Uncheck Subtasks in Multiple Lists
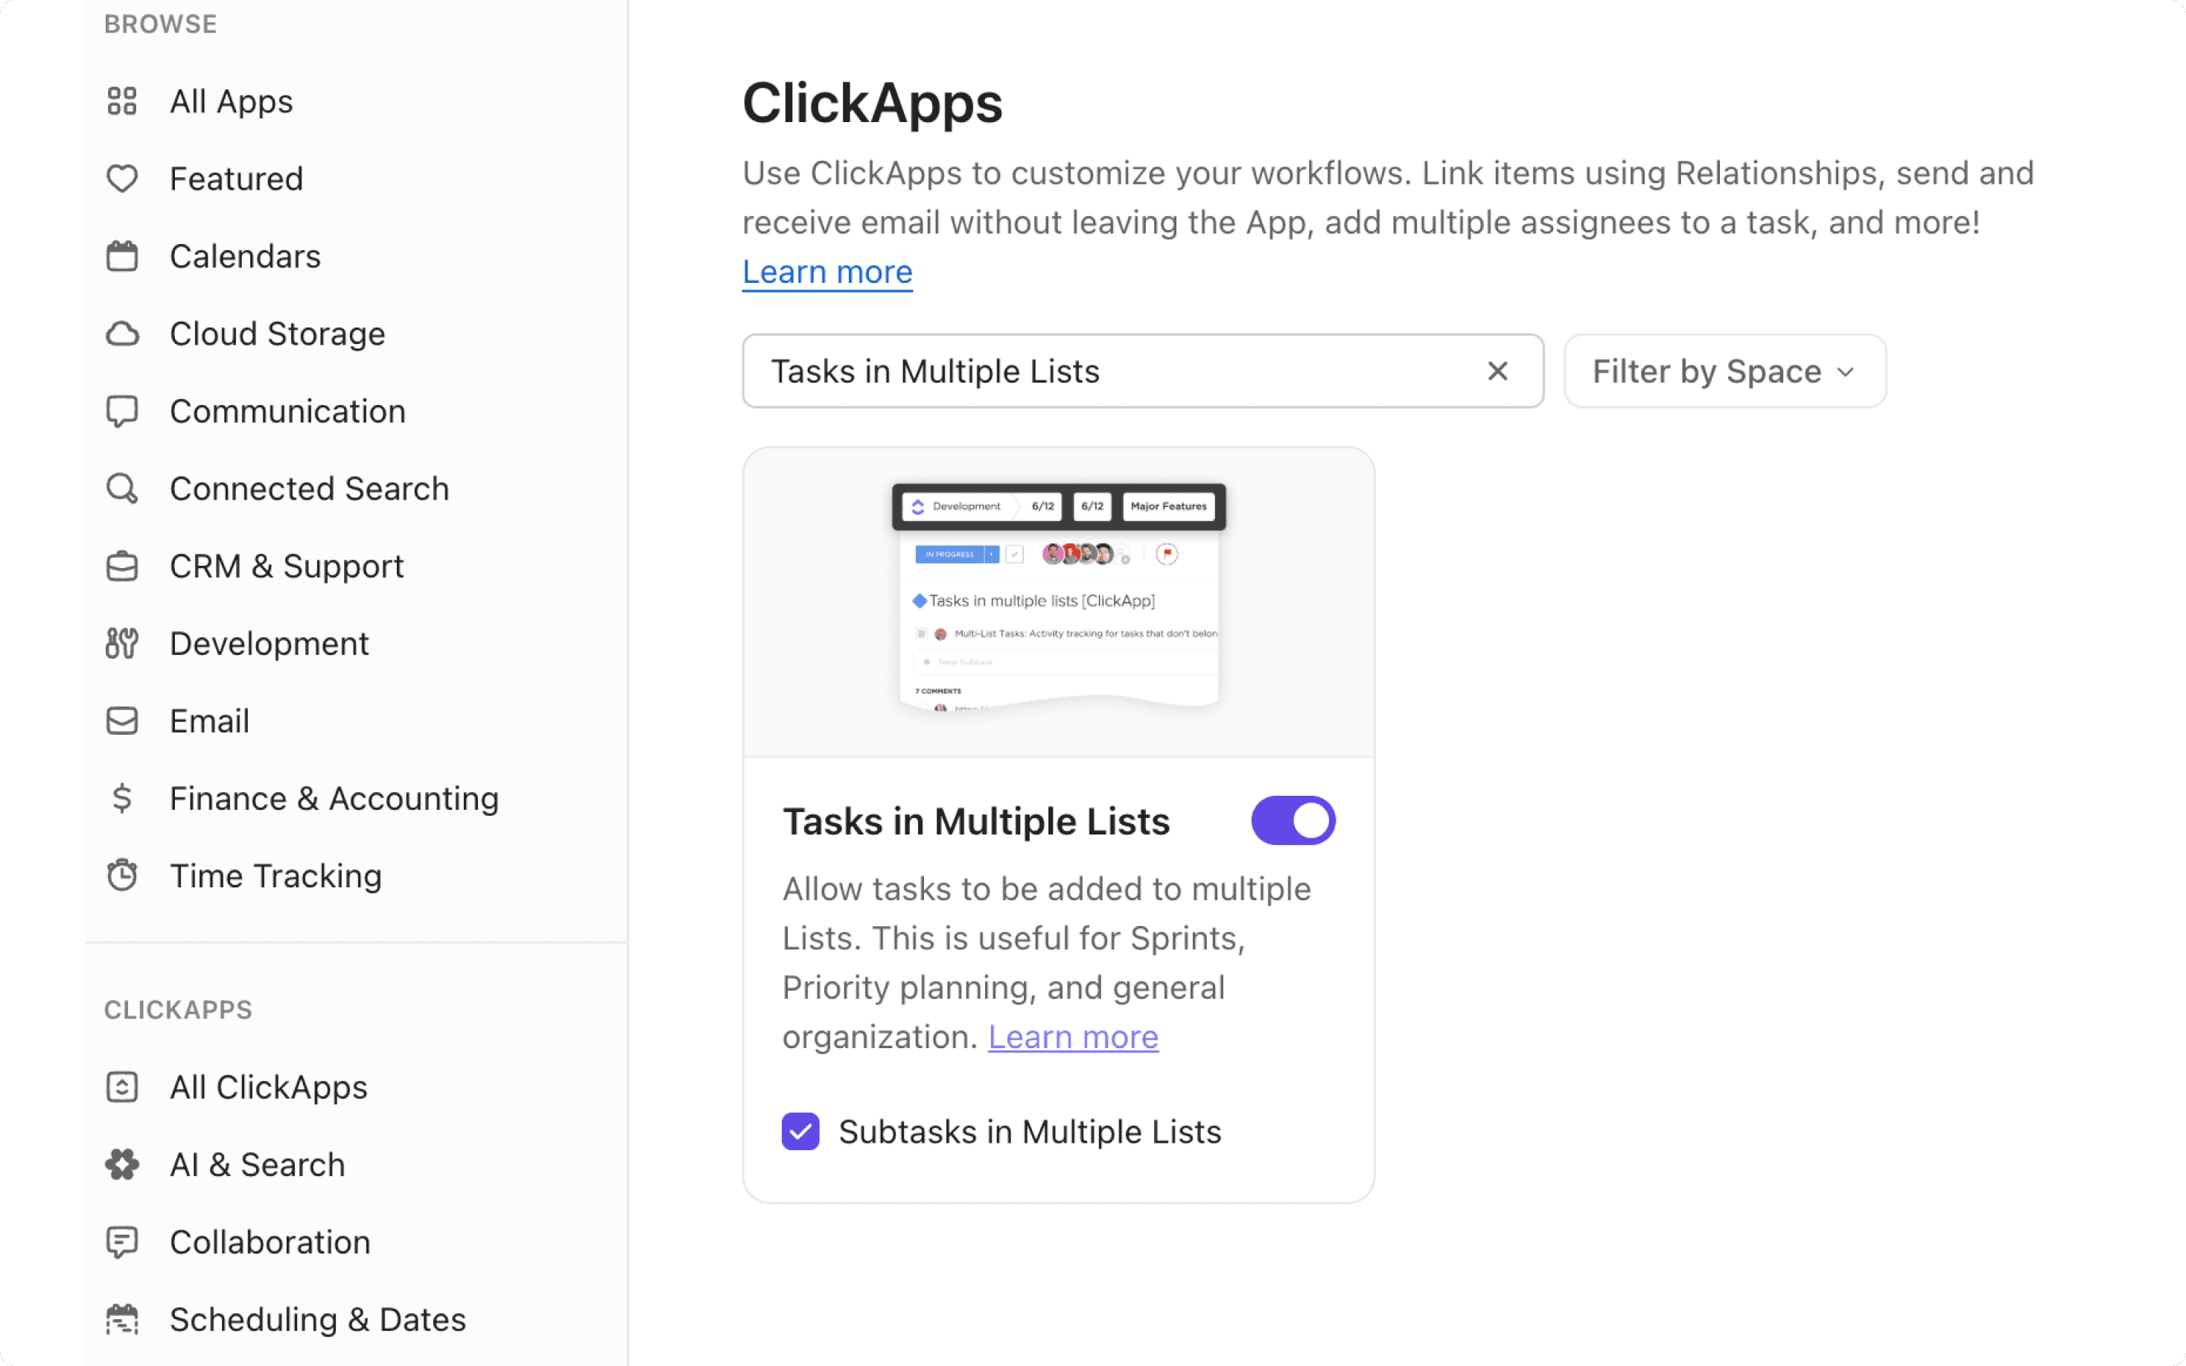 point(800,1131)
